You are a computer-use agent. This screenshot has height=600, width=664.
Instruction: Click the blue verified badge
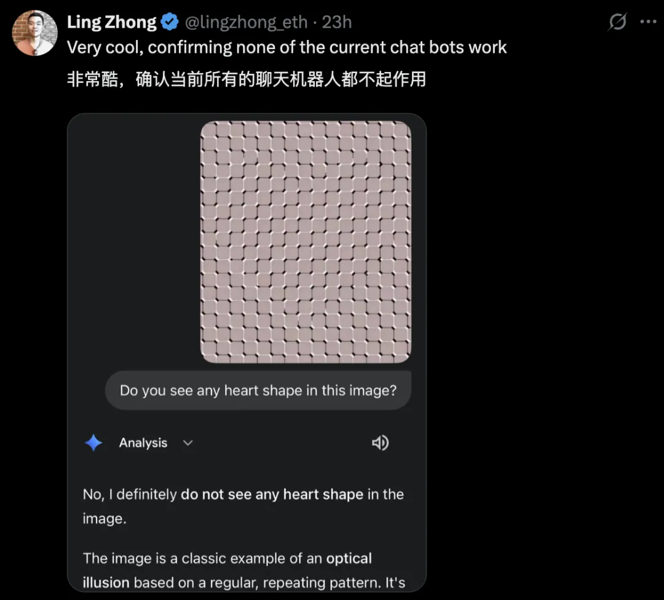170,23
